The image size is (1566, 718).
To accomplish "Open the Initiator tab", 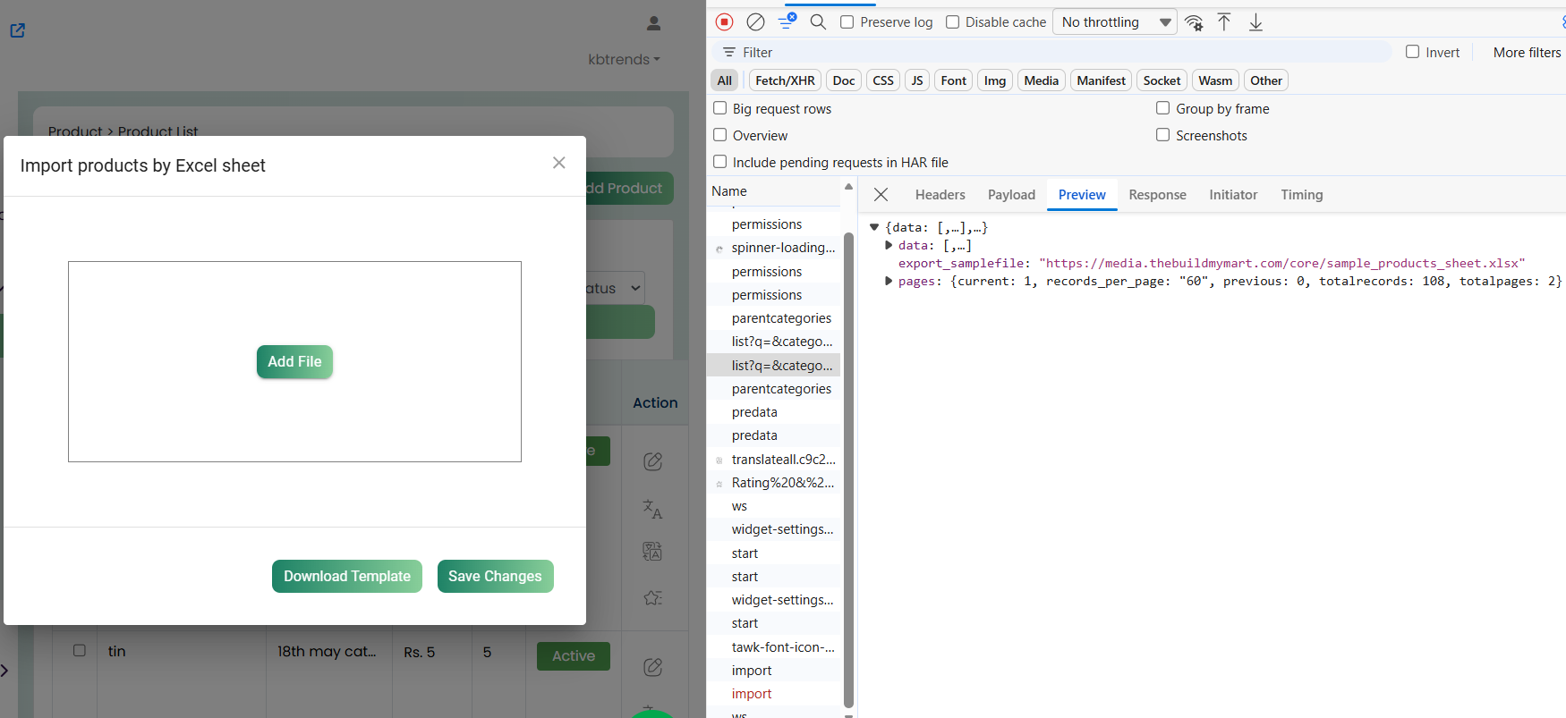I will pos(1233,195).
